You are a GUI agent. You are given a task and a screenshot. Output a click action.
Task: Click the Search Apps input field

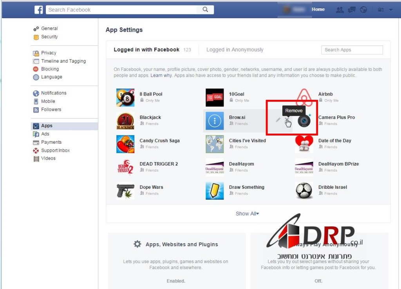[x=352, y=50]
